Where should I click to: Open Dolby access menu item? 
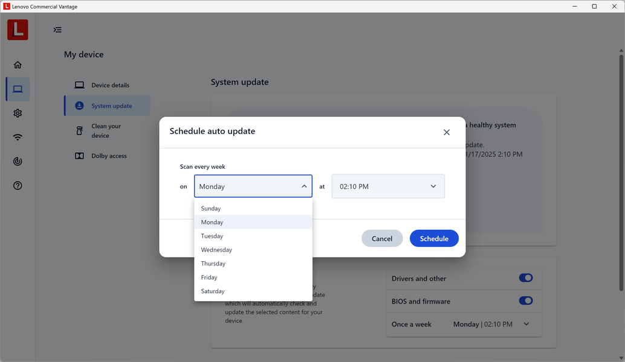click(107, 156)
